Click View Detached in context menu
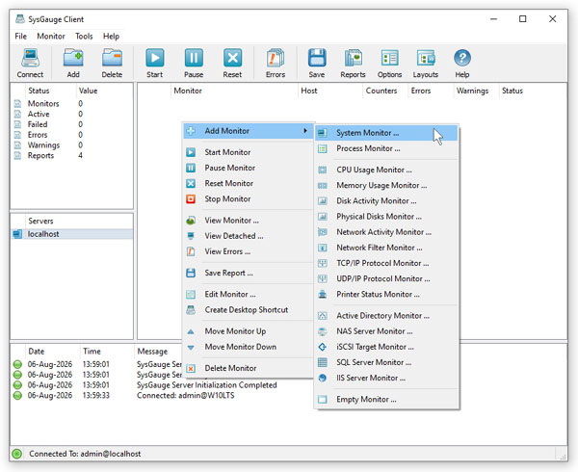Viewport: 578px width, 472px height. click(x=249, y=236)
